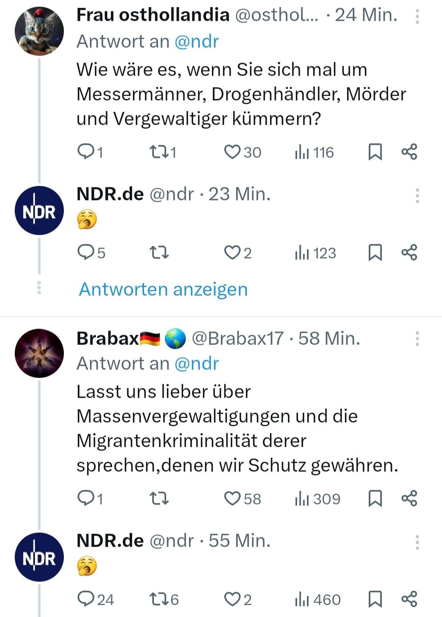Screen dimensions: 442x617
Task: Click the @ndr mention under Frau osthollandia
Action: [196, 42]
